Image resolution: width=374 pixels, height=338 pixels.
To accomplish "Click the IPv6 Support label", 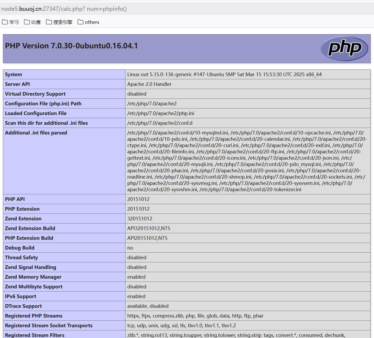I will (20, 296).
